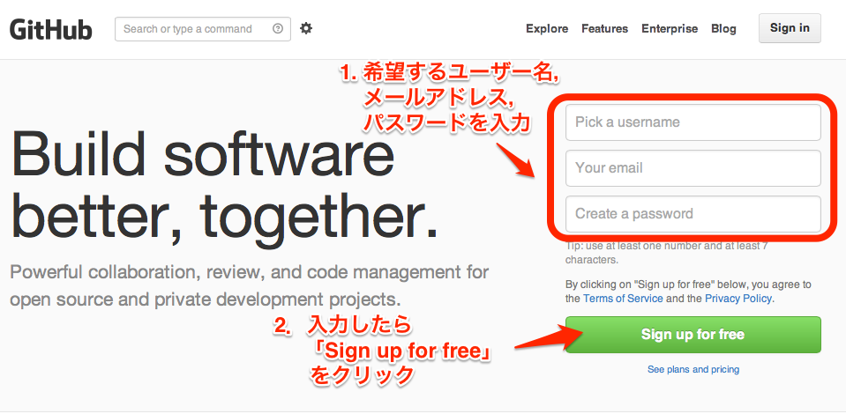This screenshot has height=414, width=846.
Task: Click the password tip text 'use at least one number'
Action: click(x=666, y=253)
